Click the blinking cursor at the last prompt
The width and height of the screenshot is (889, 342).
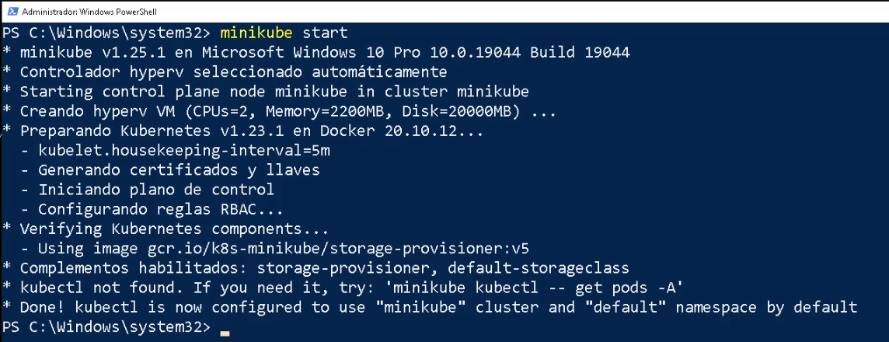(x=225, y=332)
